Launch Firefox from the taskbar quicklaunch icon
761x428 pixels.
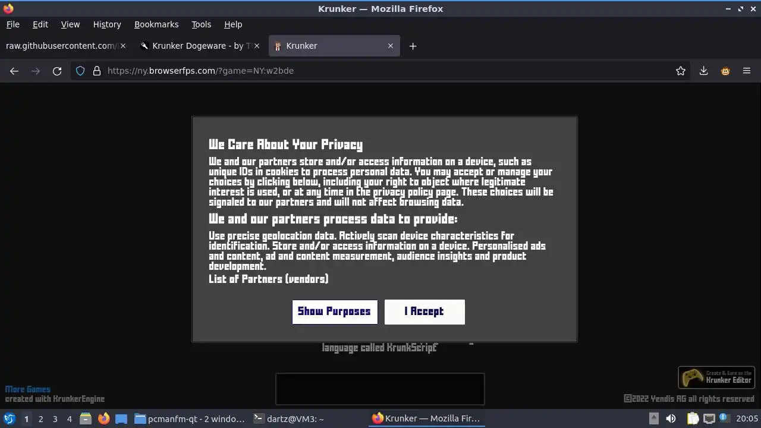(103, 418)
